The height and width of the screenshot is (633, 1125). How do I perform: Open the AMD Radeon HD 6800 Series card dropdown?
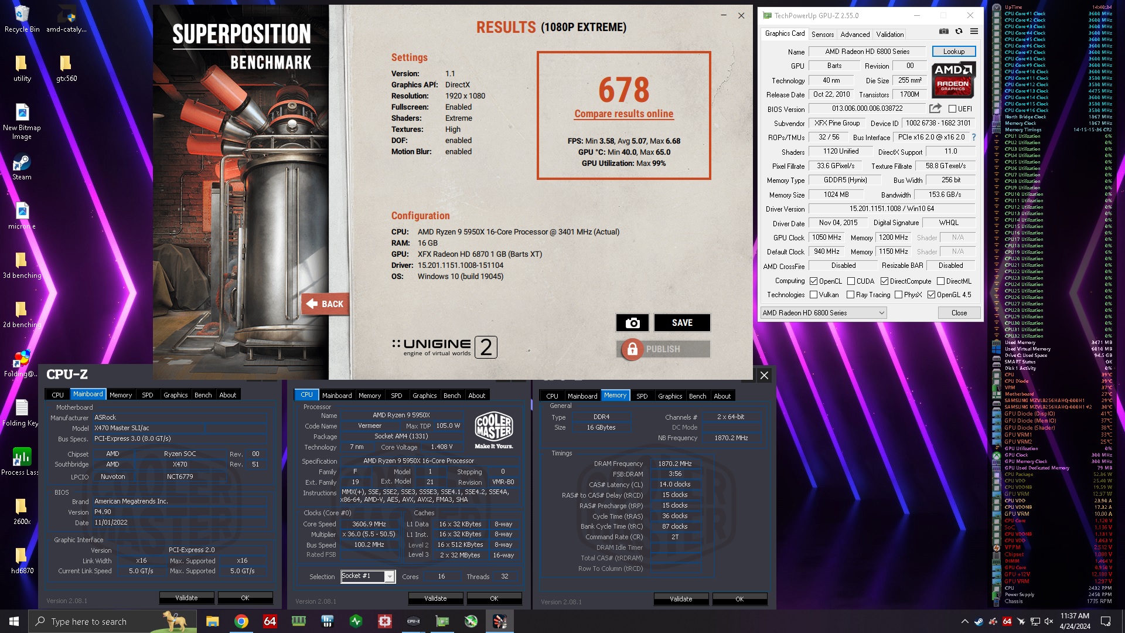(x=823, y=313)
